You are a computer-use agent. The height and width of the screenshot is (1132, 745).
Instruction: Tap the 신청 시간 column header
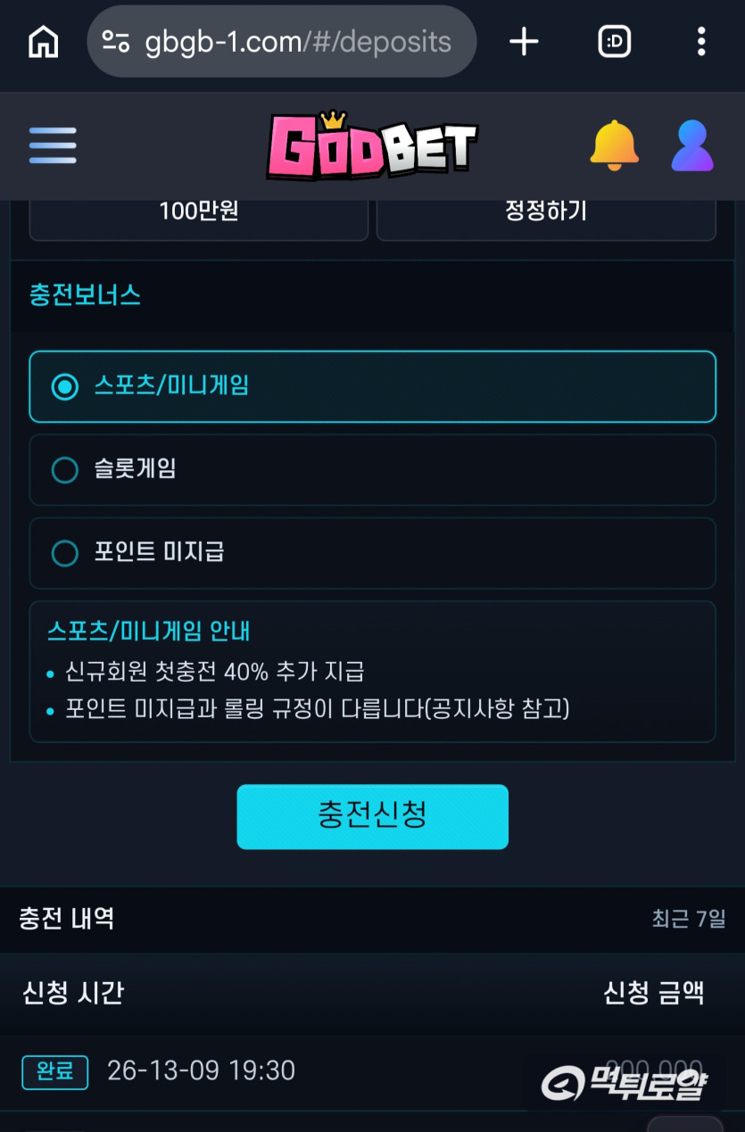(73, 992)
